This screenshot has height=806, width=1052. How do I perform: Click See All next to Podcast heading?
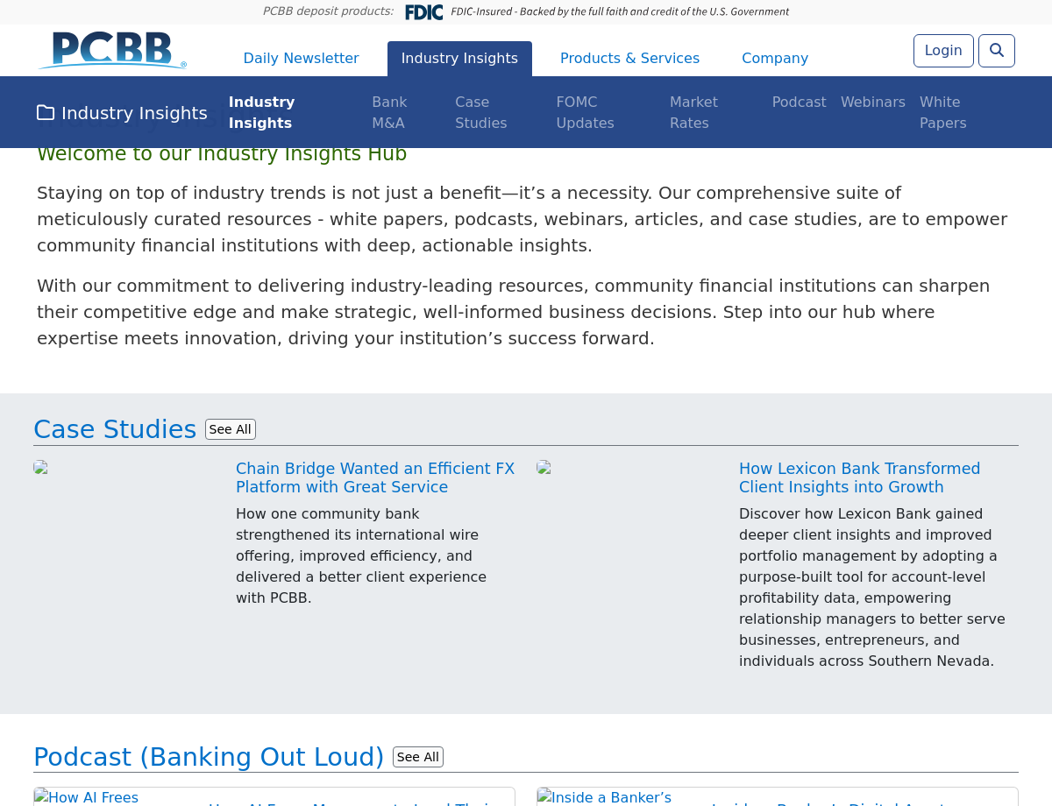click(418, 757)
